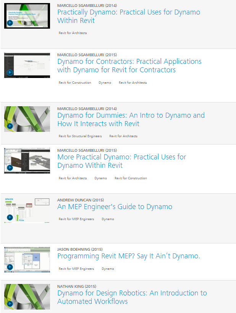
Task: Click the Design Robotics green logo thumbnail
Action: (27, 297)
